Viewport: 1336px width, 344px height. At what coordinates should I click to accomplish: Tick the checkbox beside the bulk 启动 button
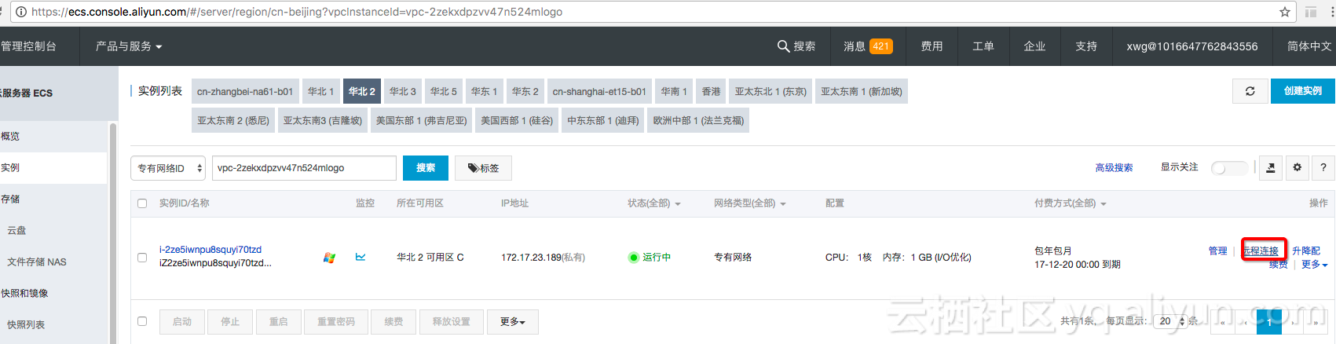click(x=142, y=321)
